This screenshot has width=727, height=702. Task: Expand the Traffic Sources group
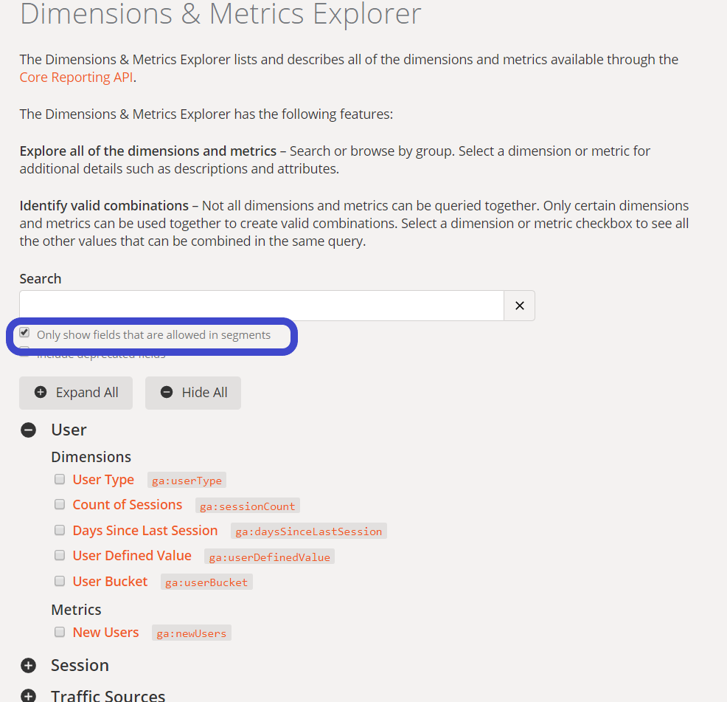pyautogui.click(x=28, y=696)
